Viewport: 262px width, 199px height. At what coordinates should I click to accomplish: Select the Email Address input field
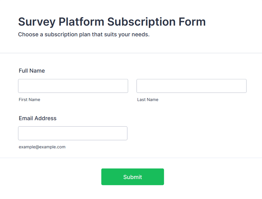click(x=73, y=133)
